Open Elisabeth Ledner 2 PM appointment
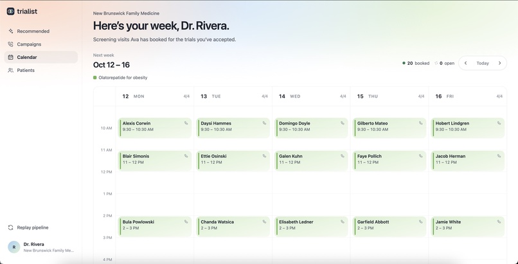 (x=311, y=226)
